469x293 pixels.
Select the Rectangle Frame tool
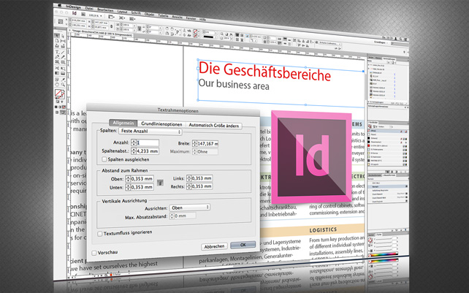click(57, 62)
